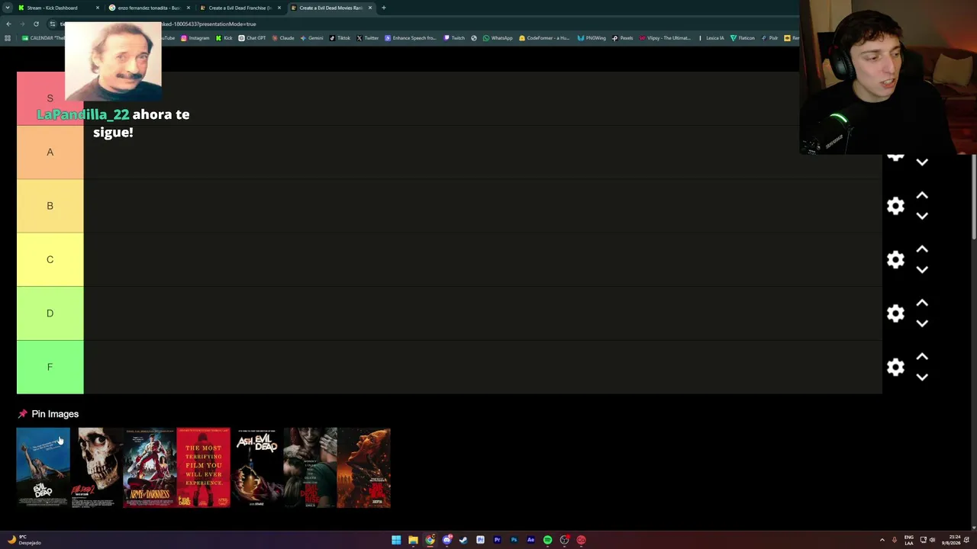Launch Photoshop from the taskbar

coord(514,540)
